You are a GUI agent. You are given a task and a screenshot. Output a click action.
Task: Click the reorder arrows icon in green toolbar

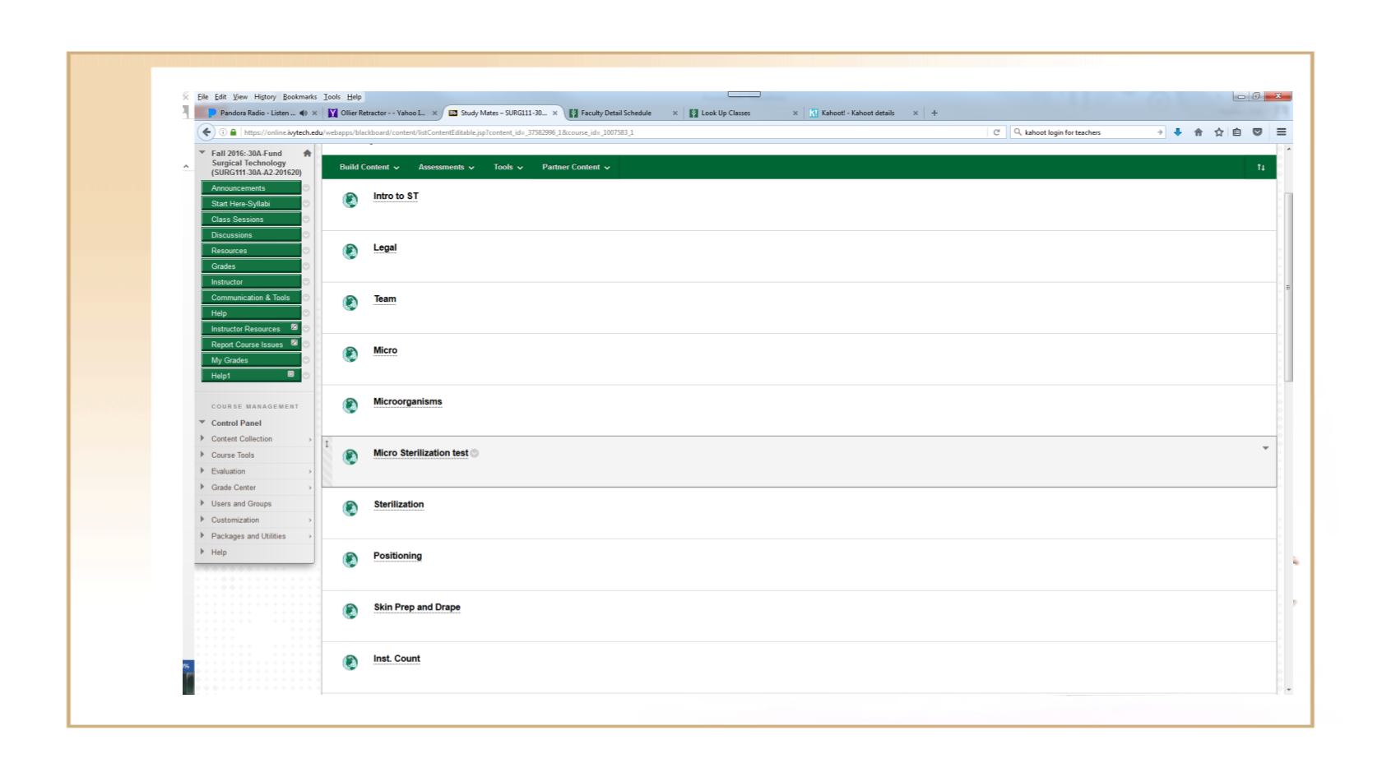pyautogui.click(x=1260, y=168)
